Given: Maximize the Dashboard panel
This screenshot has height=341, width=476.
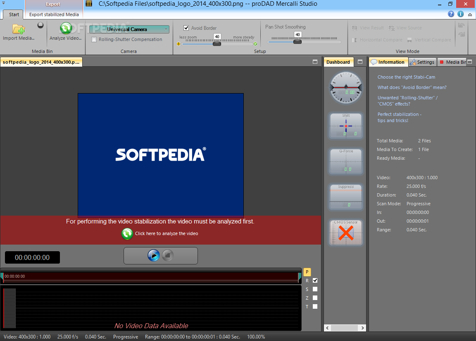Looking at the screenshot, I should [360, 62].
